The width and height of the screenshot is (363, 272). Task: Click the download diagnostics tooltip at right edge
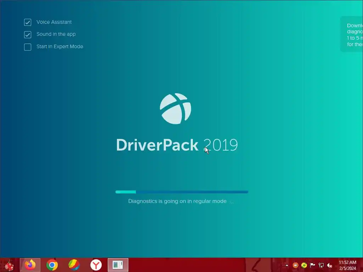point(352,34)
